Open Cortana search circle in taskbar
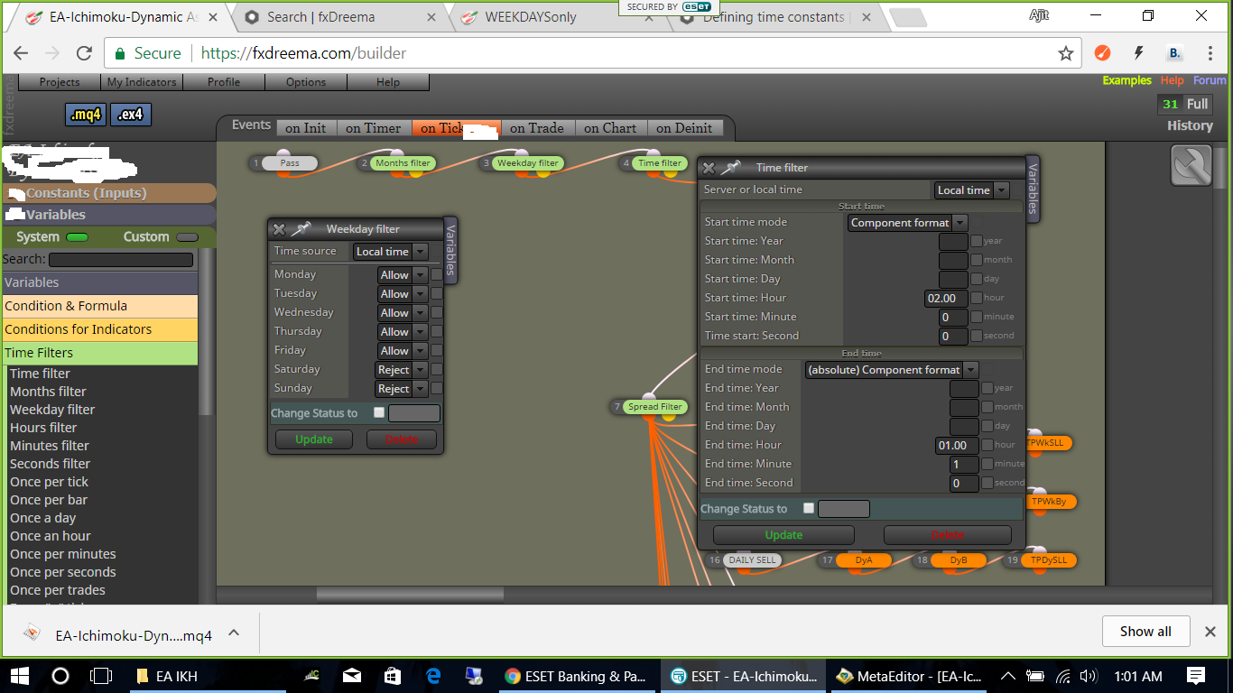1233x693 pixels. coord(60,675)
